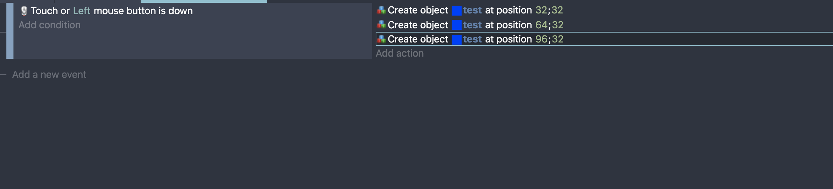Image resolution: width=833 pixels, height=189 pixels.
Task: Click blue test thumbnail in second action
Action: click(456, 25)
